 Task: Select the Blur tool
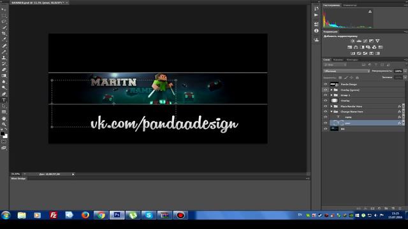pos(4,82)
